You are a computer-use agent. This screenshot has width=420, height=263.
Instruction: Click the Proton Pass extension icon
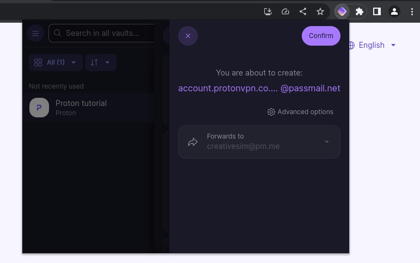[342, 11]
